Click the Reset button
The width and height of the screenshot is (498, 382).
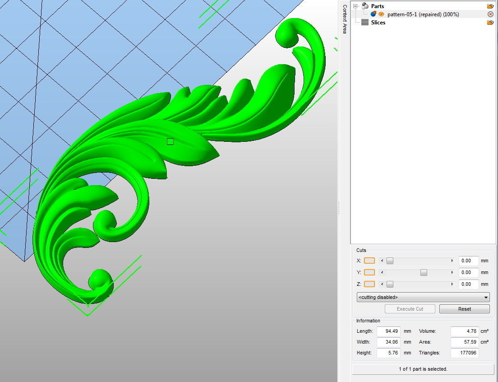(x=464, y=309)
